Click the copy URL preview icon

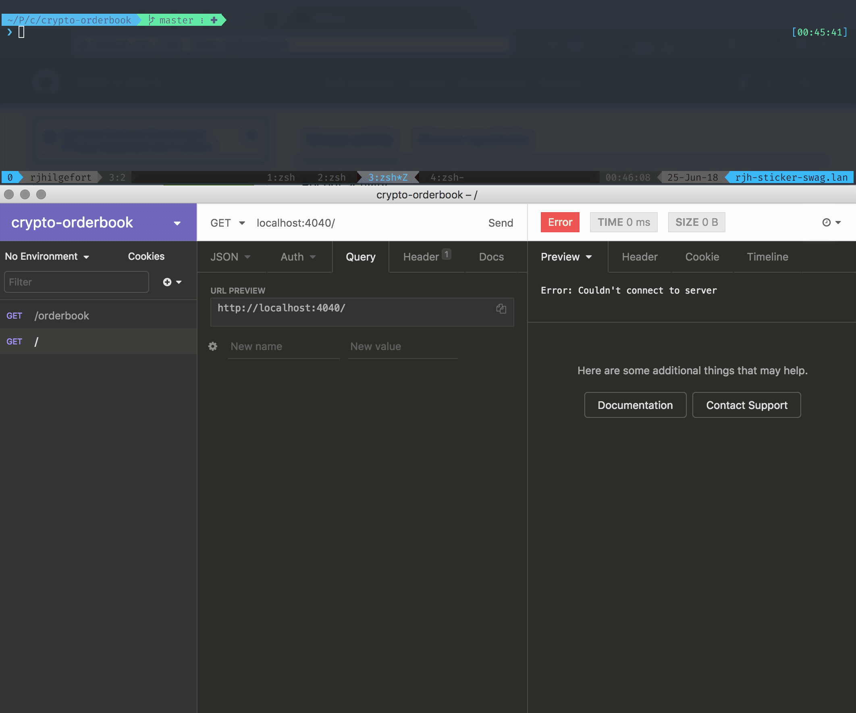pyautogui.click(x=501, y=309)
